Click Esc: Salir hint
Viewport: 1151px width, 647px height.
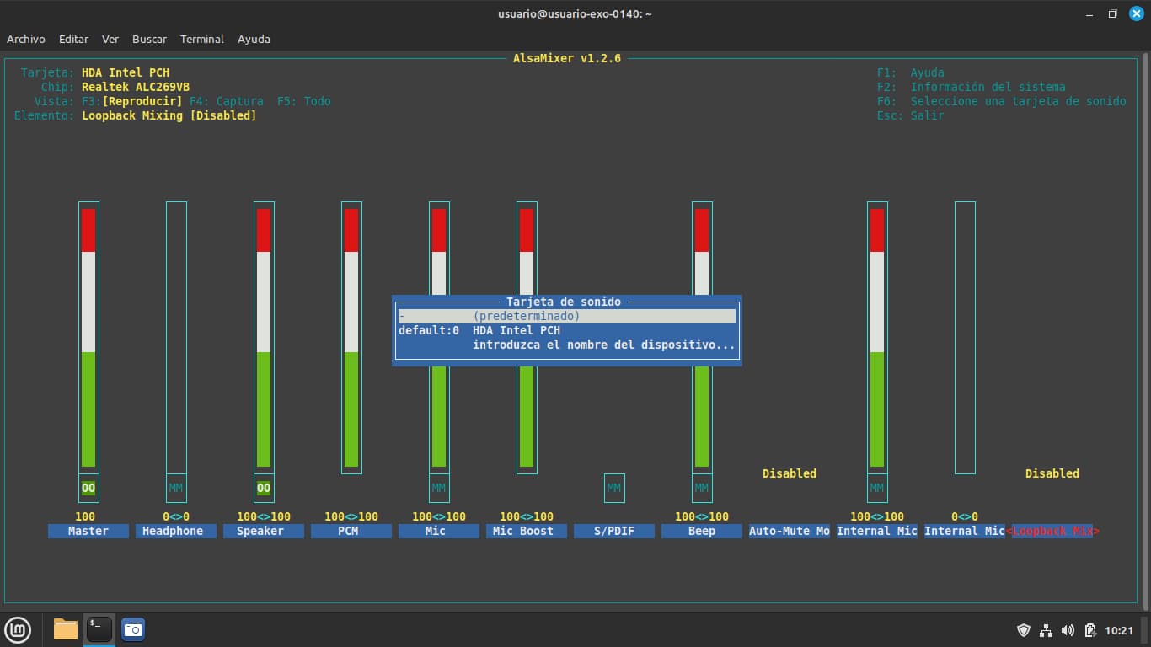coord(911,115)
